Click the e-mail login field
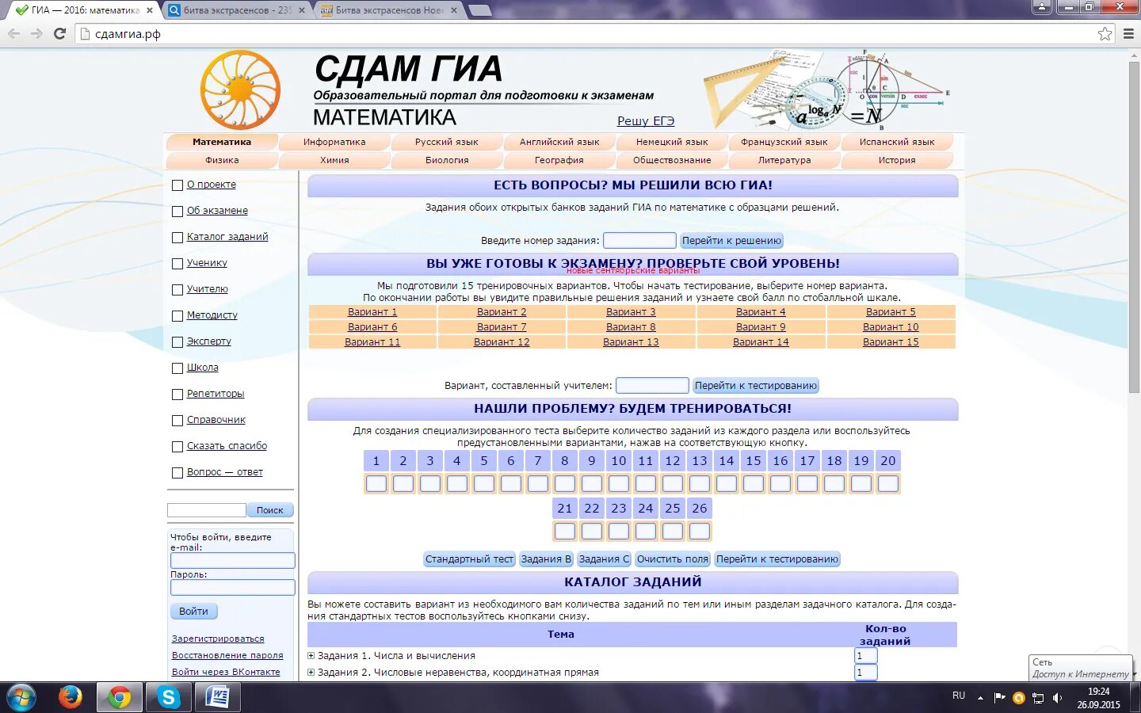1141x713 pixels. [233, 560]
